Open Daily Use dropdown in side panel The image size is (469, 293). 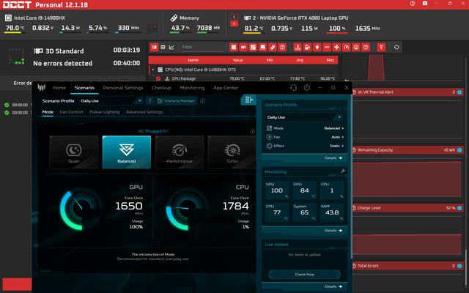coord(304,117)
